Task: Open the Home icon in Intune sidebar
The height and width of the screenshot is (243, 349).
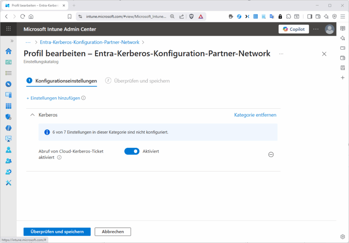Action: click(9, 51)
